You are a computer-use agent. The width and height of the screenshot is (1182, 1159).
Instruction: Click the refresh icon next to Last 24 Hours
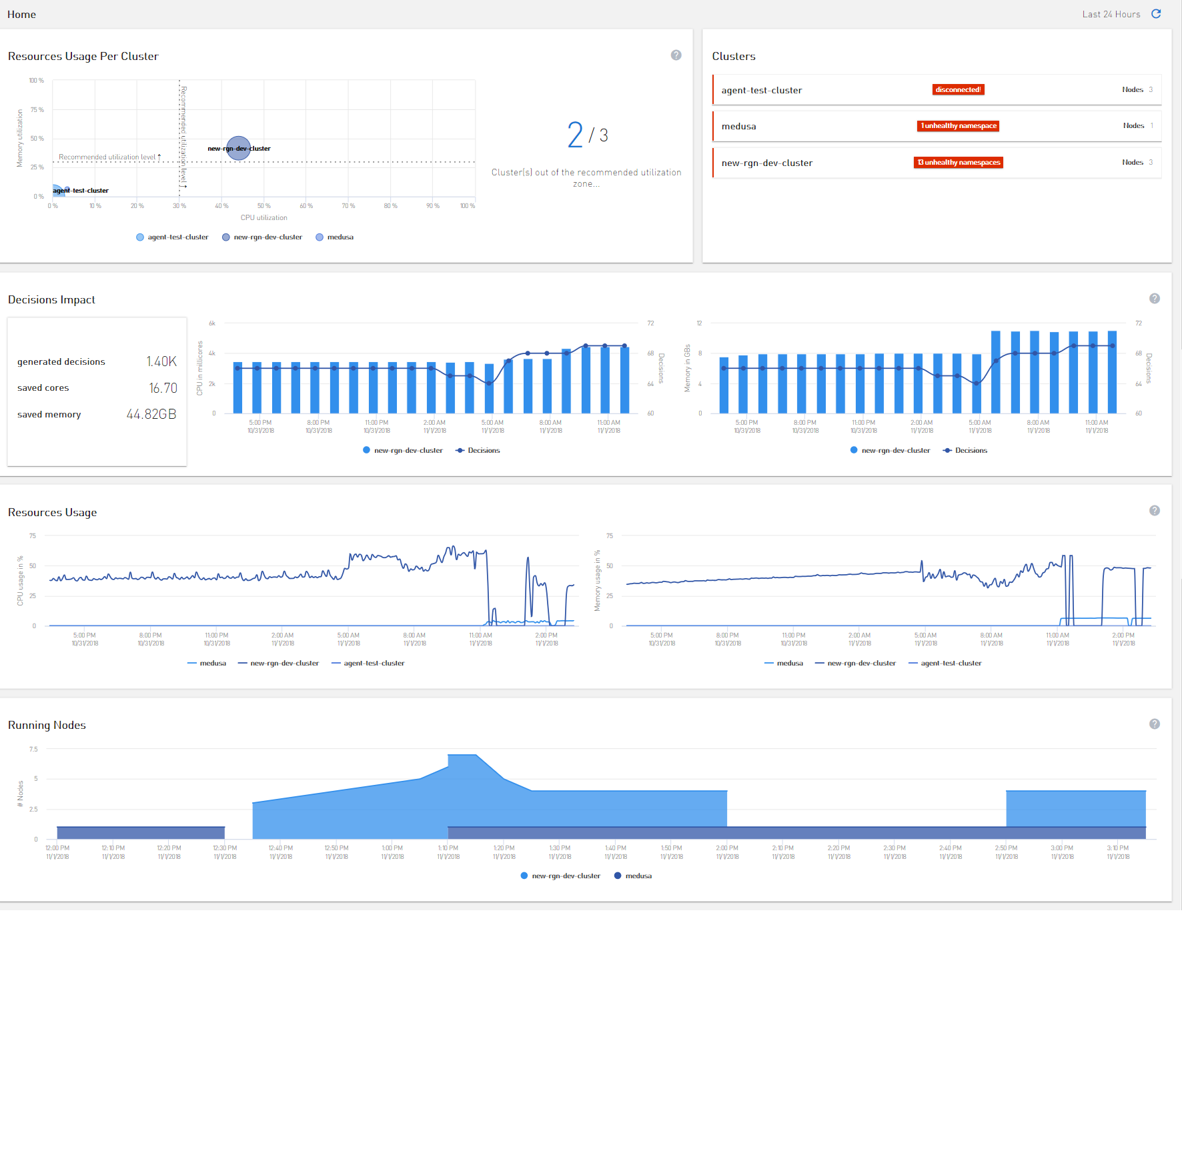click(1156, 14)
